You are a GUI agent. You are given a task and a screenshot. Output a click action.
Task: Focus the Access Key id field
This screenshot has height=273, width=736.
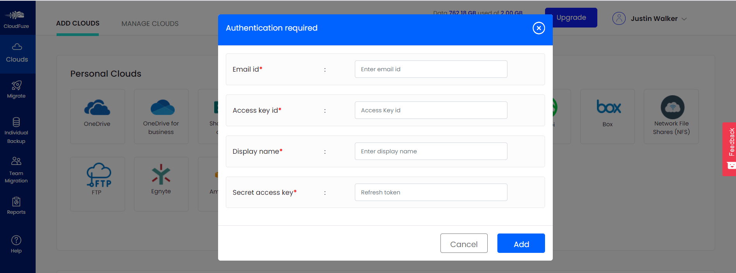click(431, 110)
